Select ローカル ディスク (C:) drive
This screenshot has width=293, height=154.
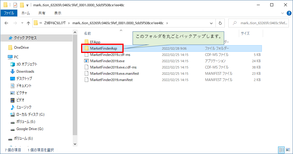(x=31, y=115)
